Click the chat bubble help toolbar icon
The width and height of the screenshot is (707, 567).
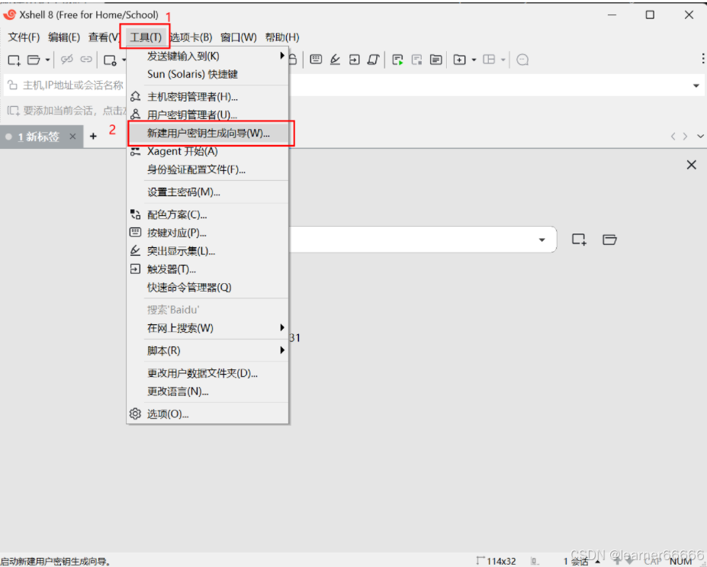point(522,60)
